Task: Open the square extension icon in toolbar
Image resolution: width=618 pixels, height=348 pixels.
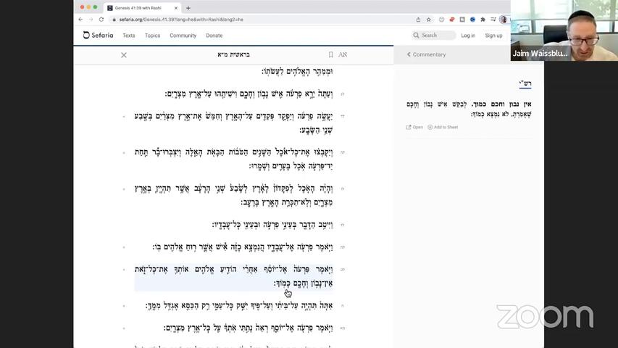Action: pyautogui.click(x=462, y=20)
